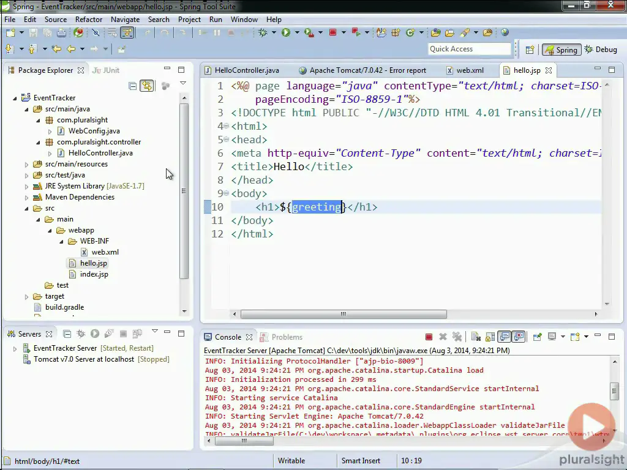The image size is (627, 470).
Task: Collapse the EventTracker project tree node
Action: coord(15,98)
